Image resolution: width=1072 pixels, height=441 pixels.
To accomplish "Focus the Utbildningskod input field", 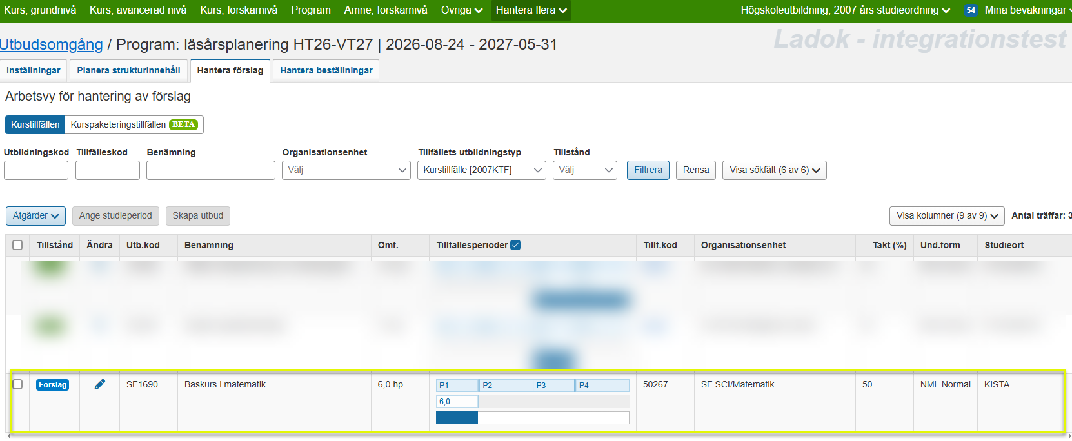I will [x=36, y=170].
